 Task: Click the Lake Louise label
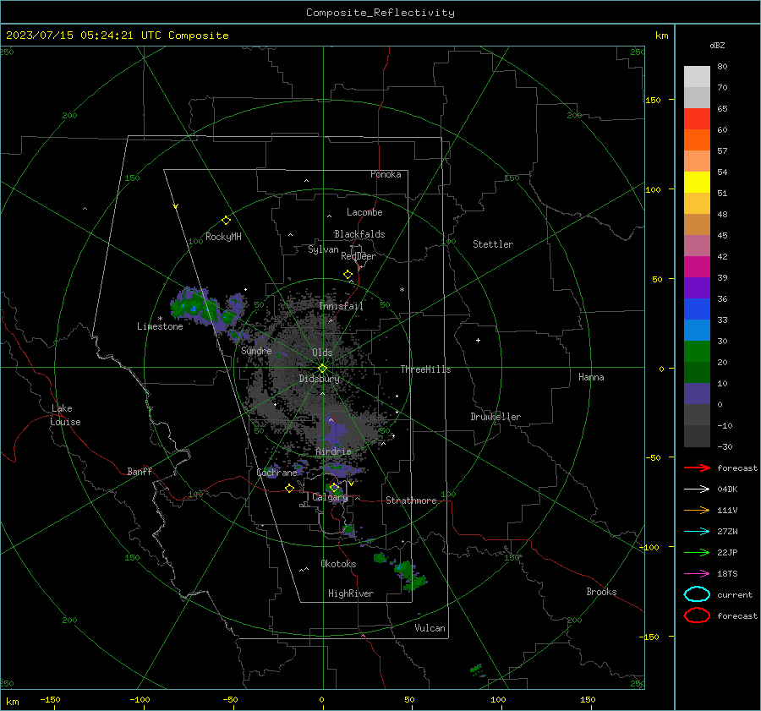point(65,415)
